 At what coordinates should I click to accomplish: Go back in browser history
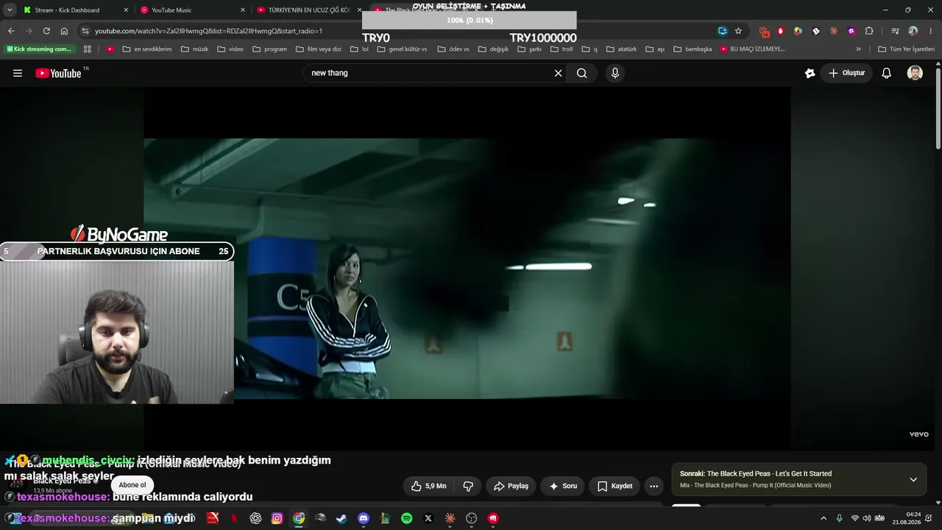point(11,31)
